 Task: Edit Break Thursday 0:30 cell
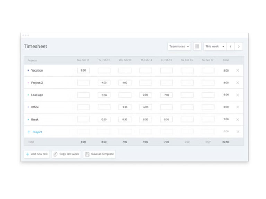[x=145, y=120]
